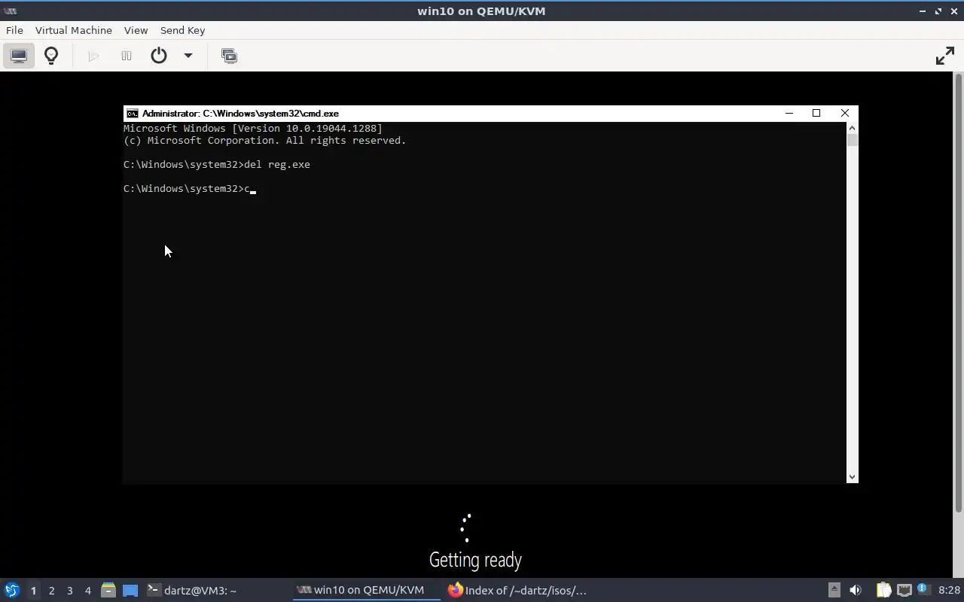Shut down VM with power icon

[159, 56]
